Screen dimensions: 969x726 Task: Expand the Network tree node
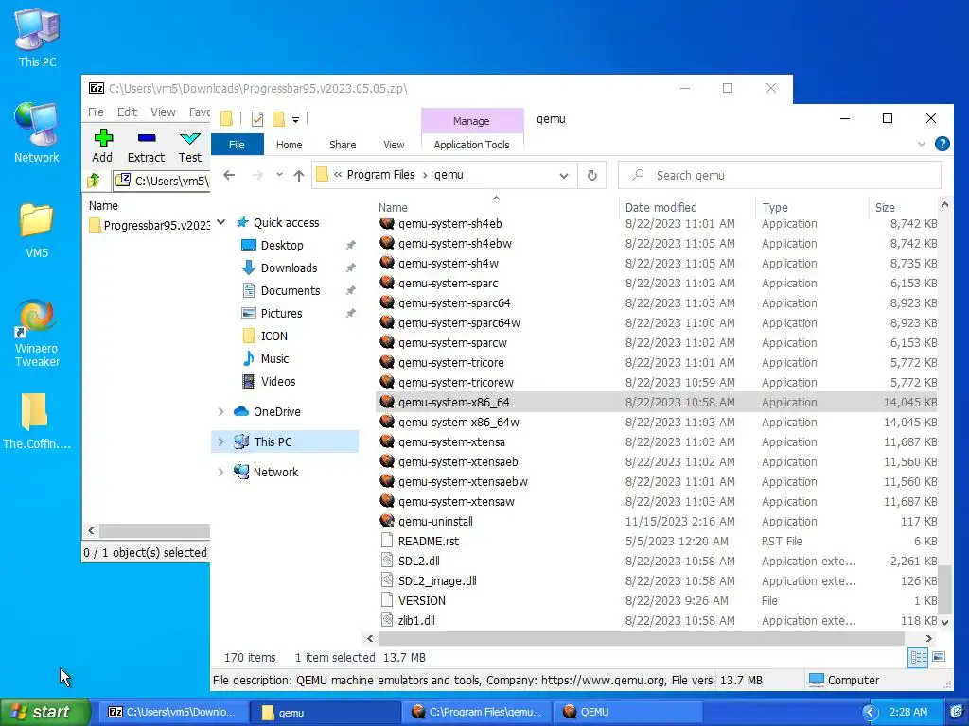click(220, 473)
